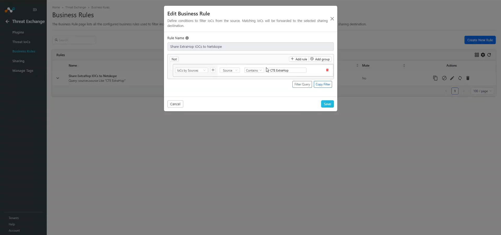Click the disable rule icon in Actions
This screenshot has width=501, height=235.
[444, 78]
